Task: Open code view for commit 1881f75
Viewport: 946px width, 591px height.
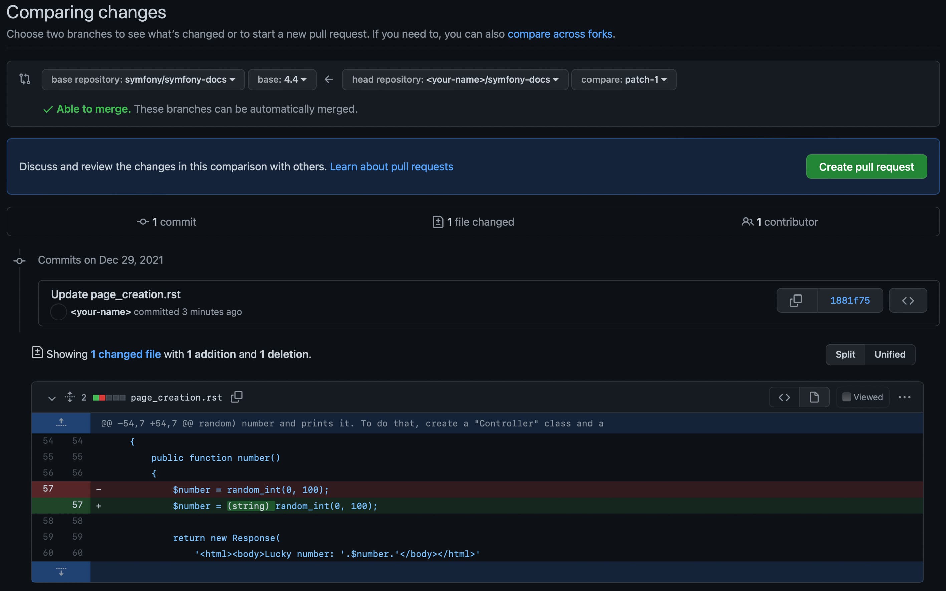Action: tap(908, 300)
